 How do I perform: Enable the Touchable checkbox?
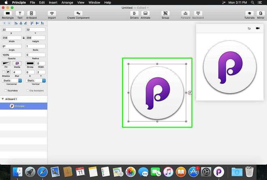(6, 90)
